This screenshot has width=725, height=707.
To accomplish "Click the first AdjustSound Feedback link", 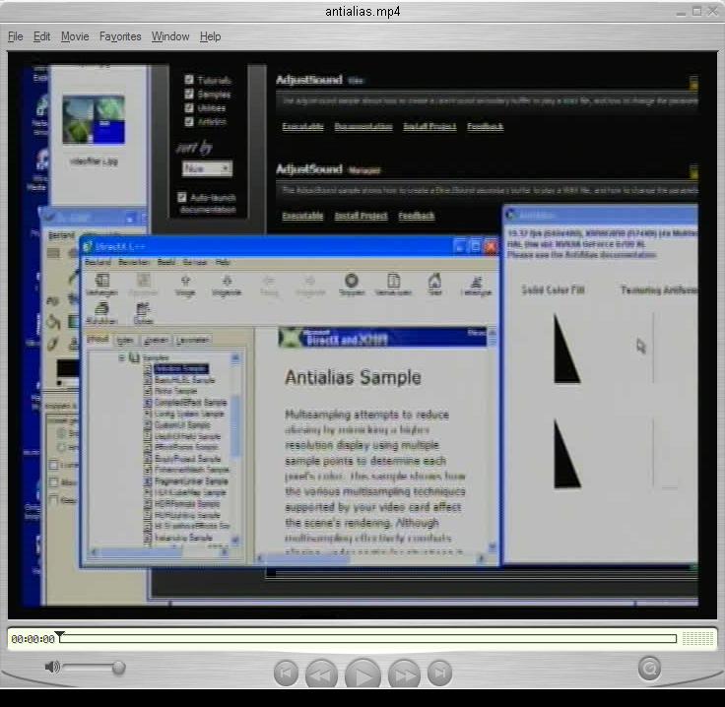I will click(485, 127).
